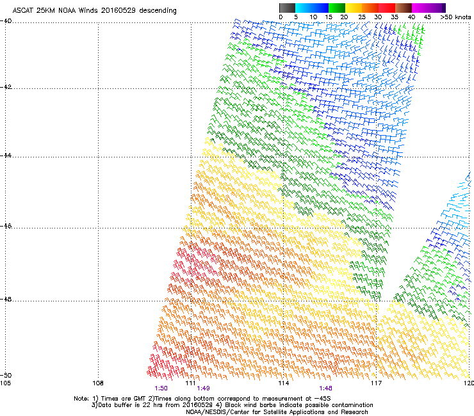Click the 108 longitude axis label
This screenshot has height=416, width=474.
98,383
